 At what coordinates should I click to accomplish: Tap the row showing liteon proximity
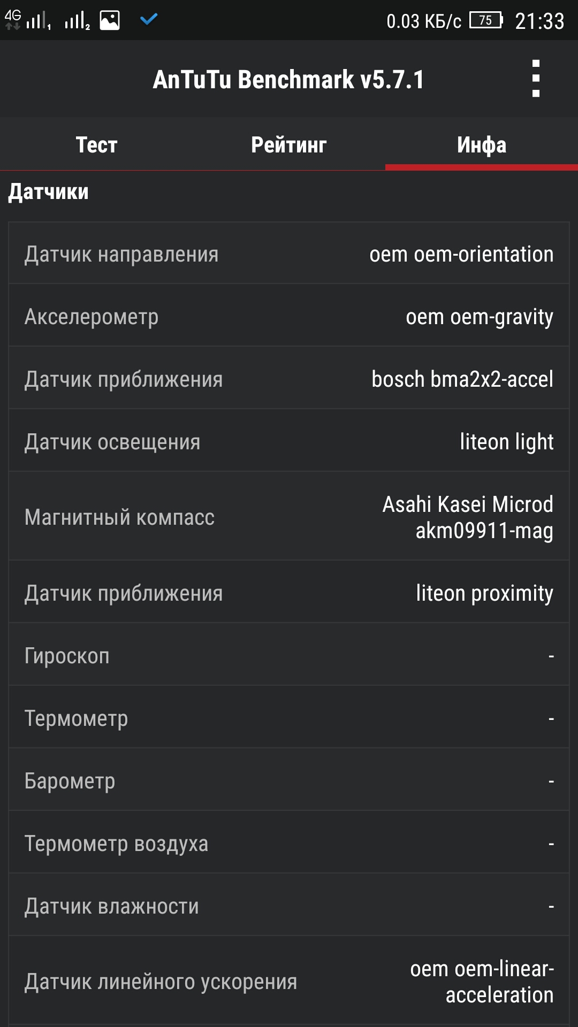pos(289,593)
